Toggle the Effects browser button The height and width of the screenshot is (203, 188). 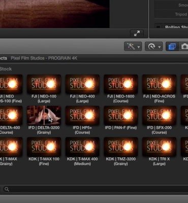(172, 47)
